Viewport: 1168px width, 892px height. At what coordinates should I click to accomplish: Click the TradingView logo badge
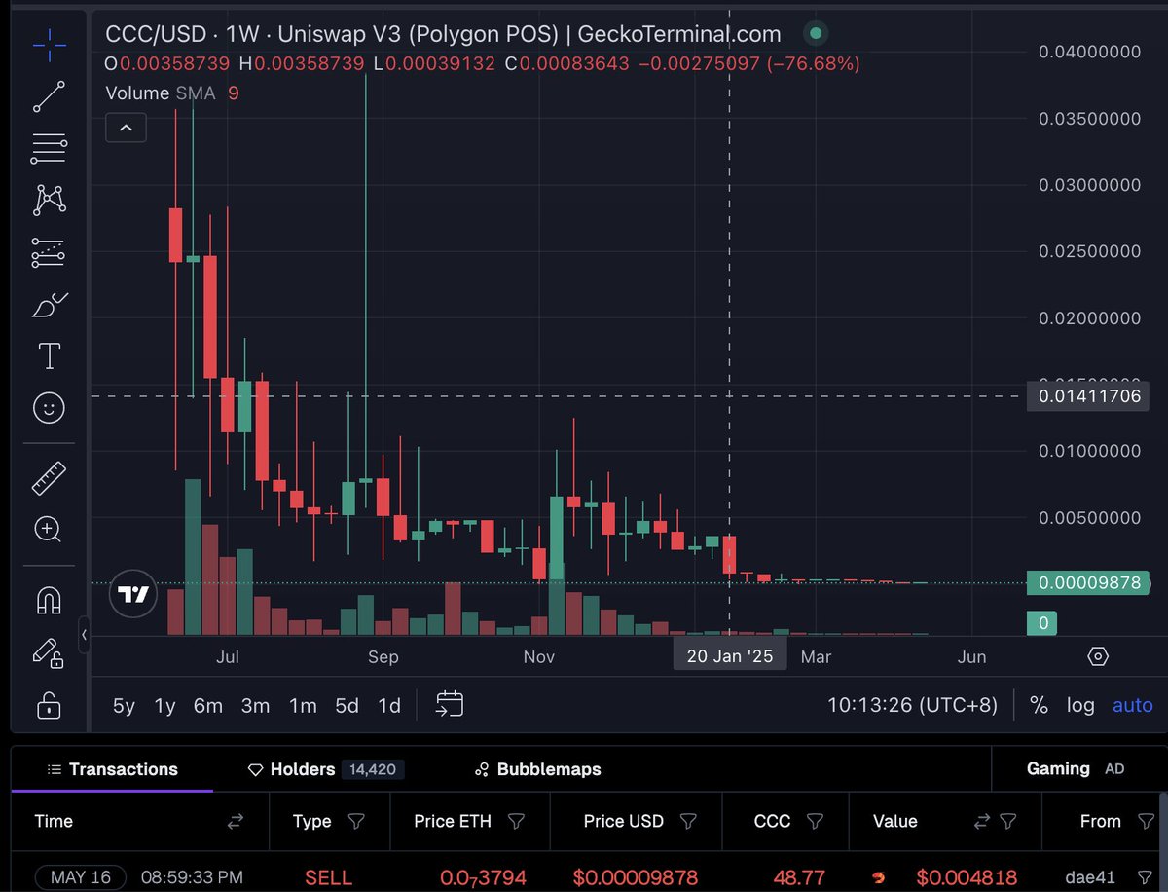tap(132, 594)
